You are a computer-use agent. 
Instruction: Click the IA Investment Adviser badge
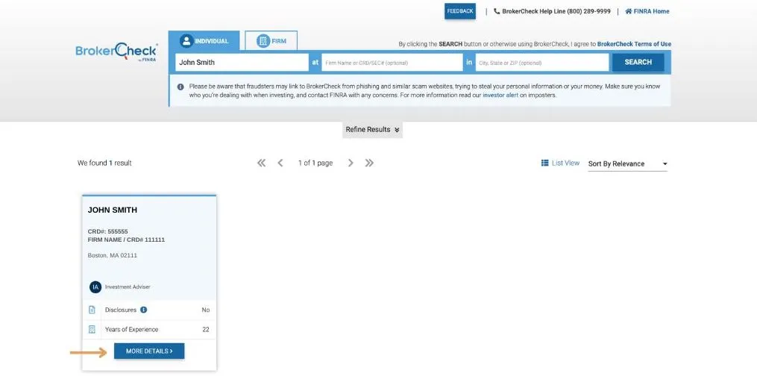point(95,287)
